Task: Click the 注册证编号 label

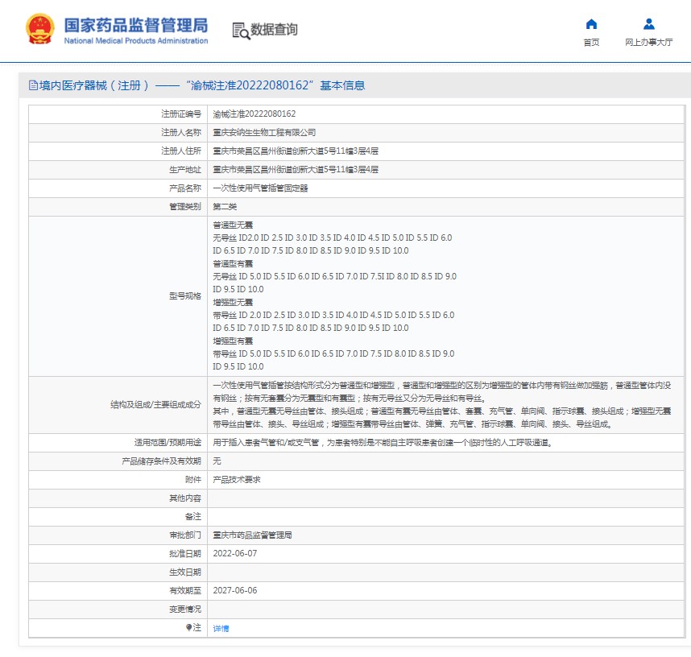Action: click(181, 114)
